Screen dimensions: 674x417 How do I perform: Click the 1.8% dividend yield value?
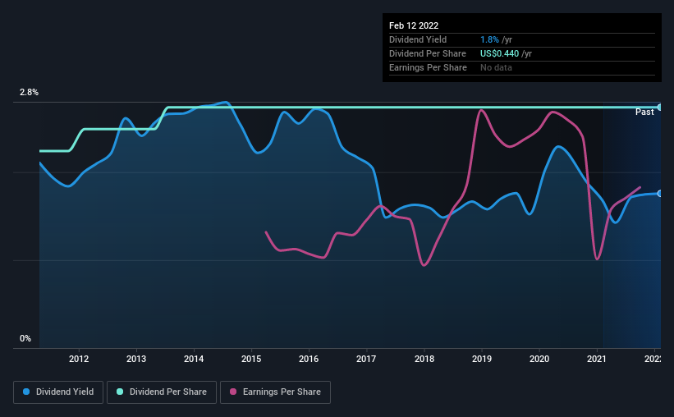click(488, 39)
